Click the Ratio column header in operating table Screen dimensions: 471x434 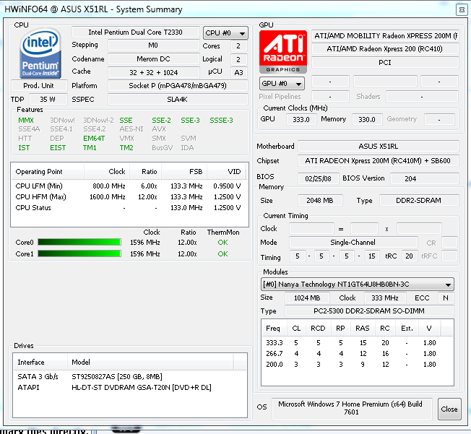(145, 171)
